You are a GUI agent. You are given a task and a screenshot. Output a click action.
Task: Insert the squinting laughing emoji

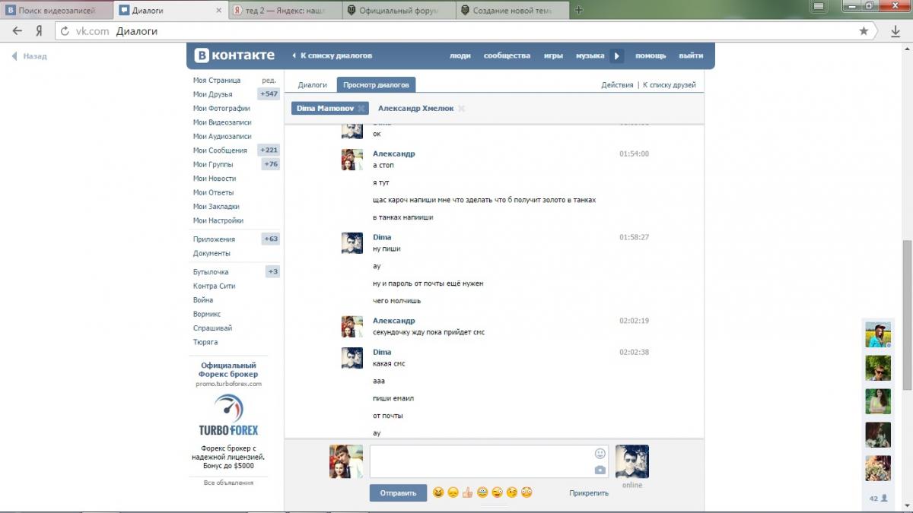pos(438,492)
